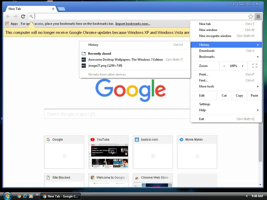The width and height of the screenshot is (267, 200).
Task: Launch Internet Explorer from quick launch
Action: click(x=25, y=196)
